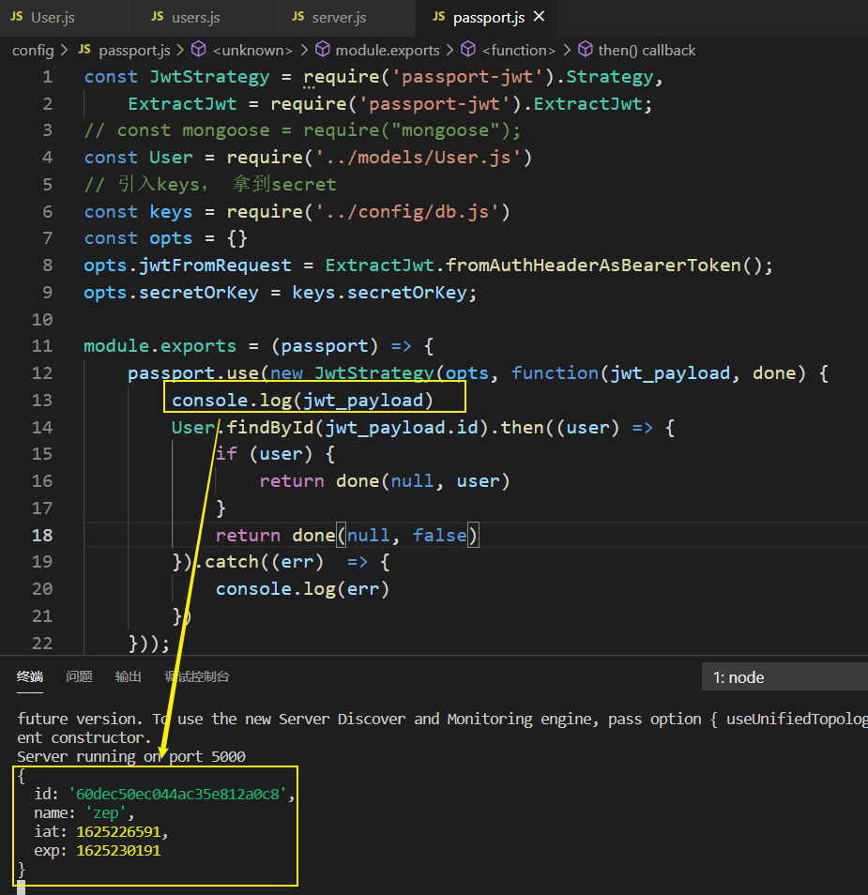
Task: Click '.catch((err)' on line 19
Action: [x=260, y=562]
